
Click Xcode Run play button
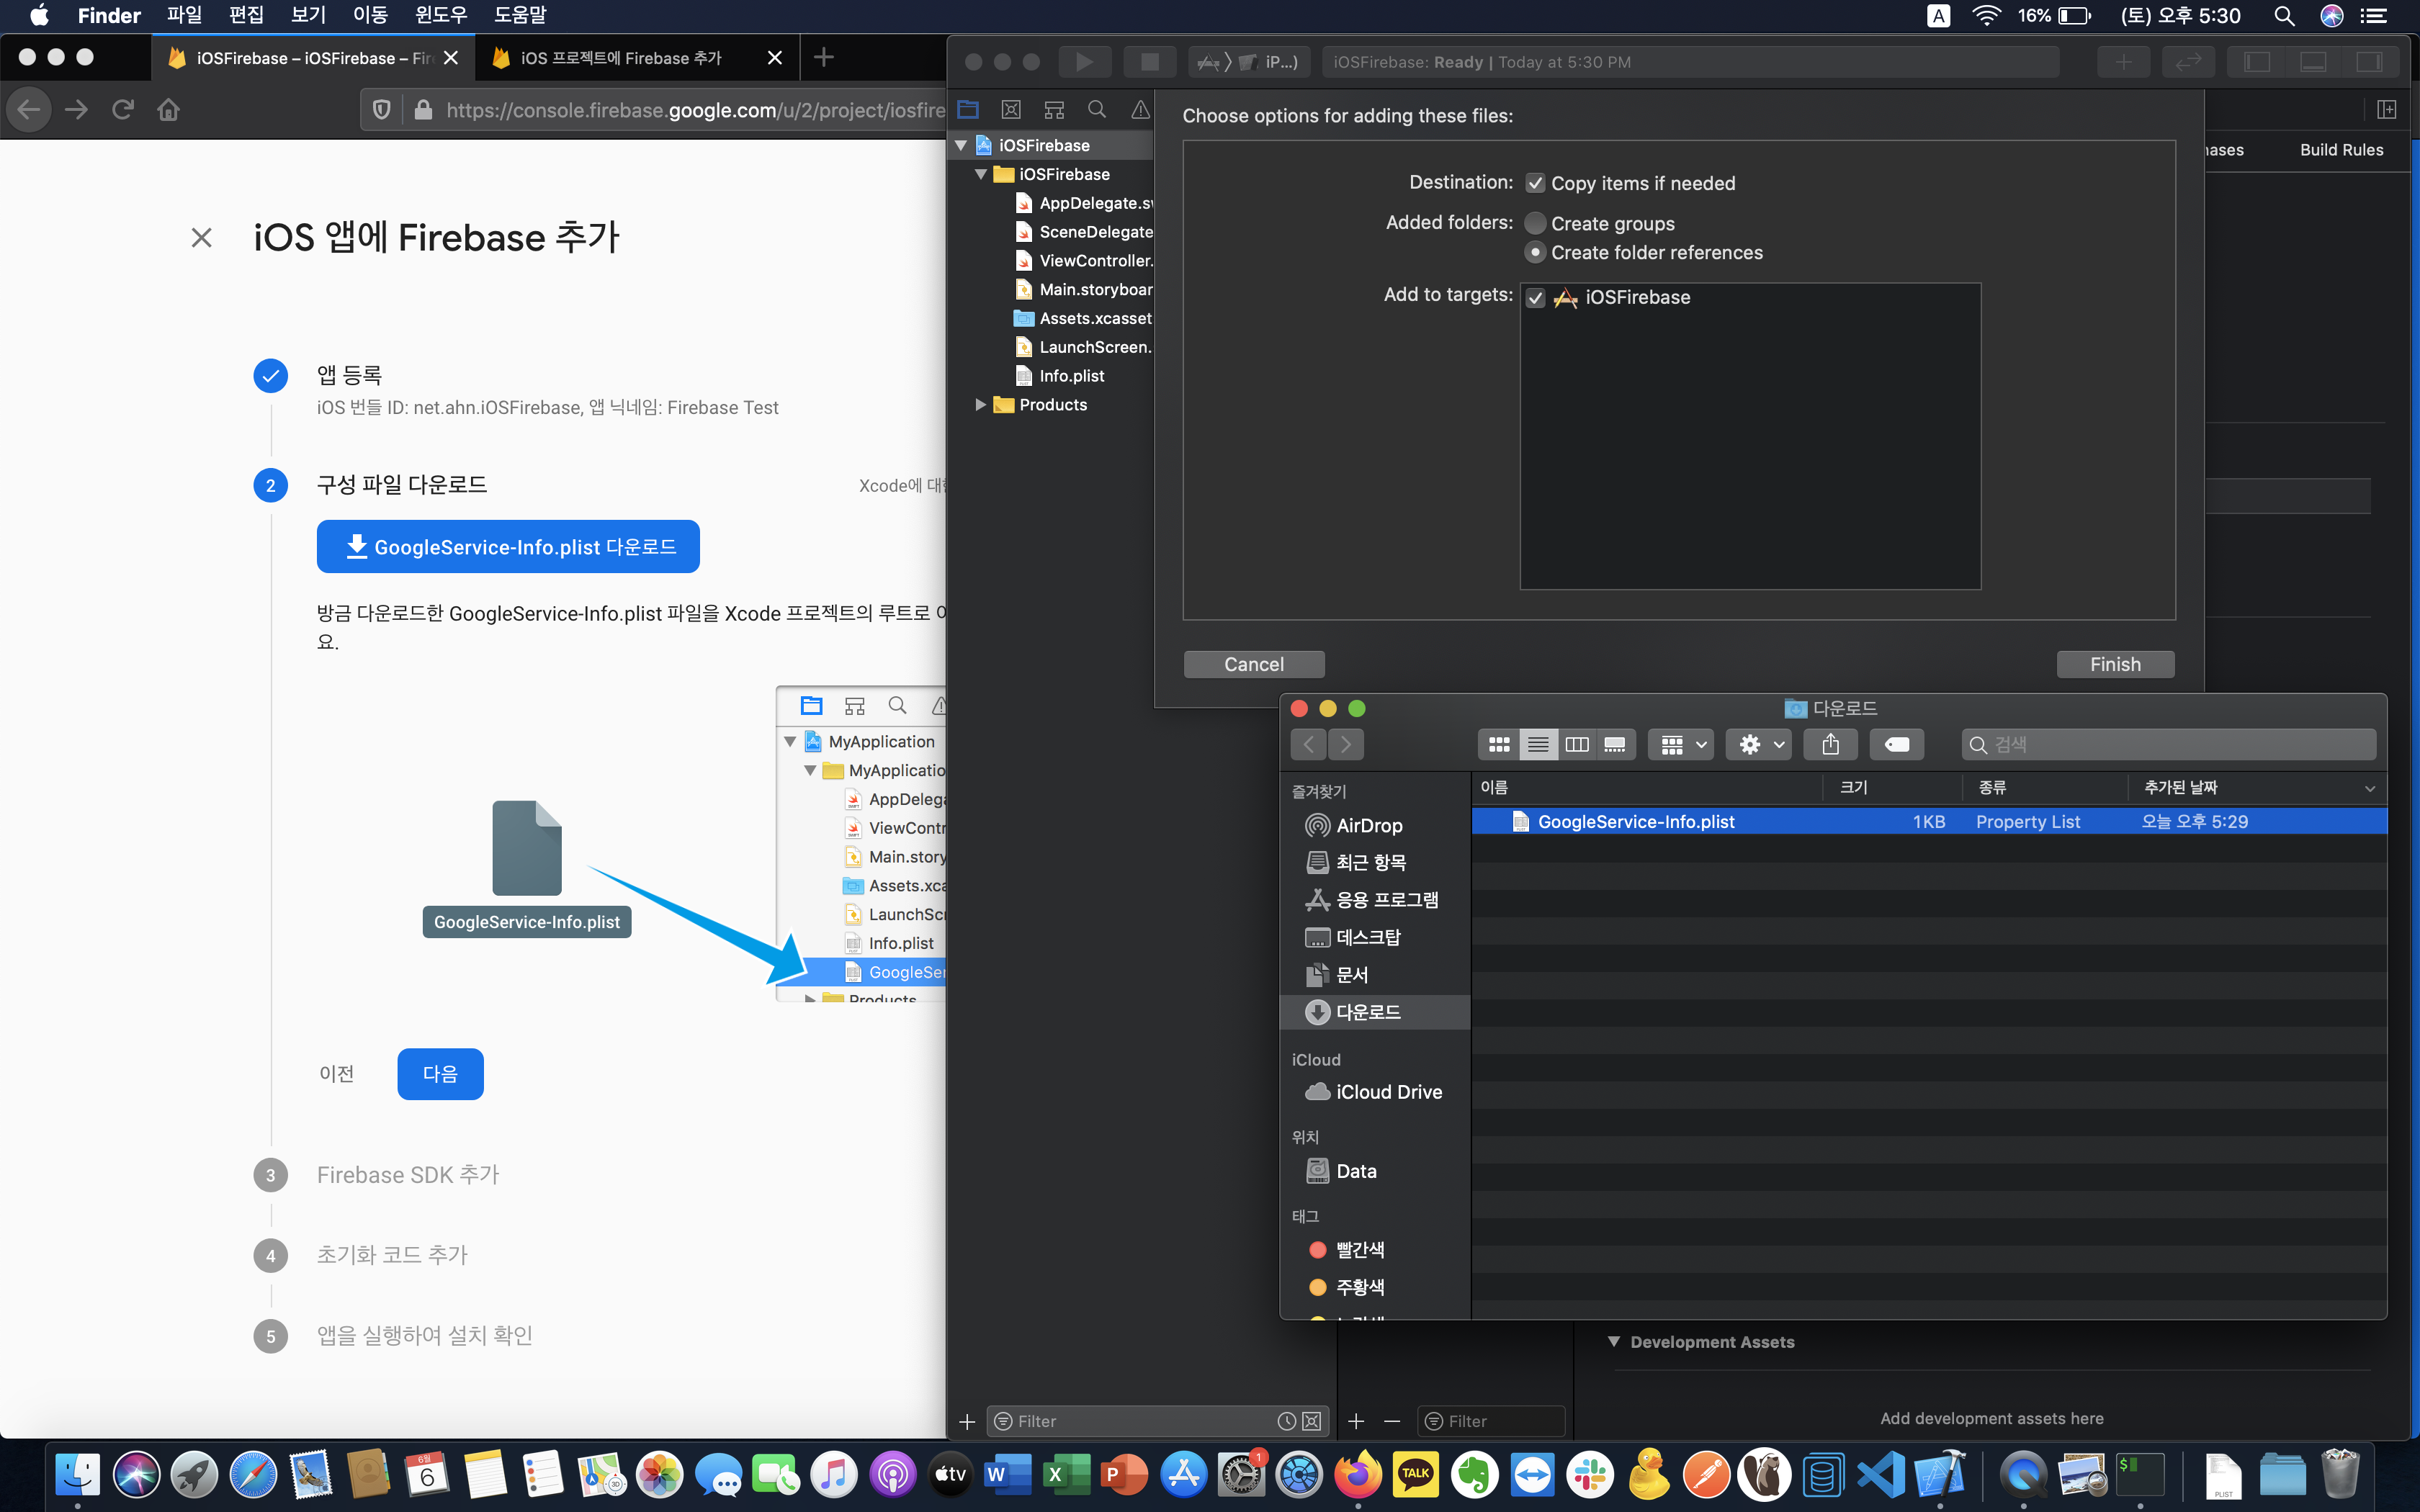[1084, 62]
